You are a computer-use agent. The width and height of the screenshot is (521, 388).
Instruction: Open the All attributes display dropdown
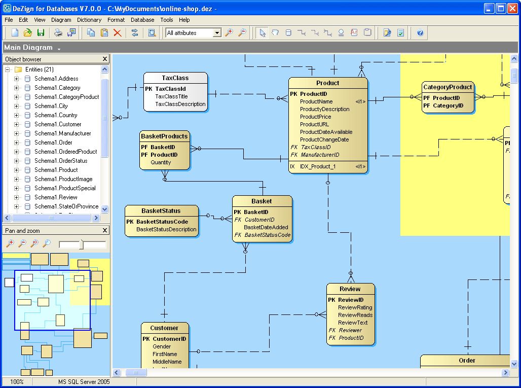216,32
